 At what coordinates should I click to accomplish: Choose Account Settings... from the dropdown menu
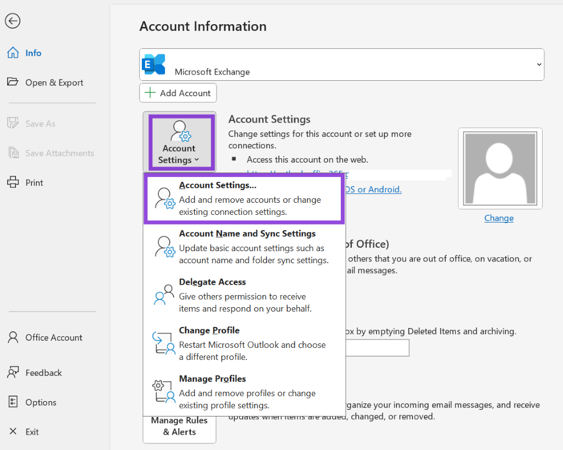click(245, 198)
